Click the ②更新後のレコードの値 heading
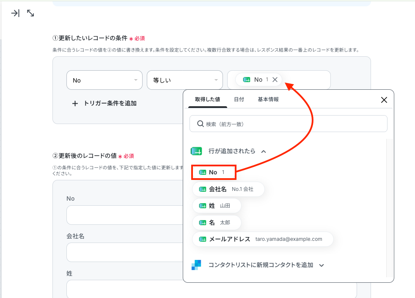415x298 pixels. tap(85, 156)
